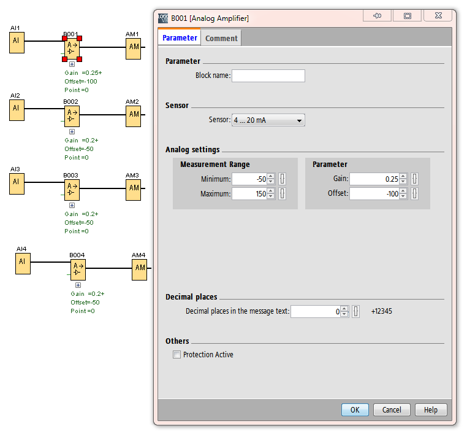This screenshot has width=467, height=434.
Task: Click reference parameter button next to Gain
Action: click(415, 179)
